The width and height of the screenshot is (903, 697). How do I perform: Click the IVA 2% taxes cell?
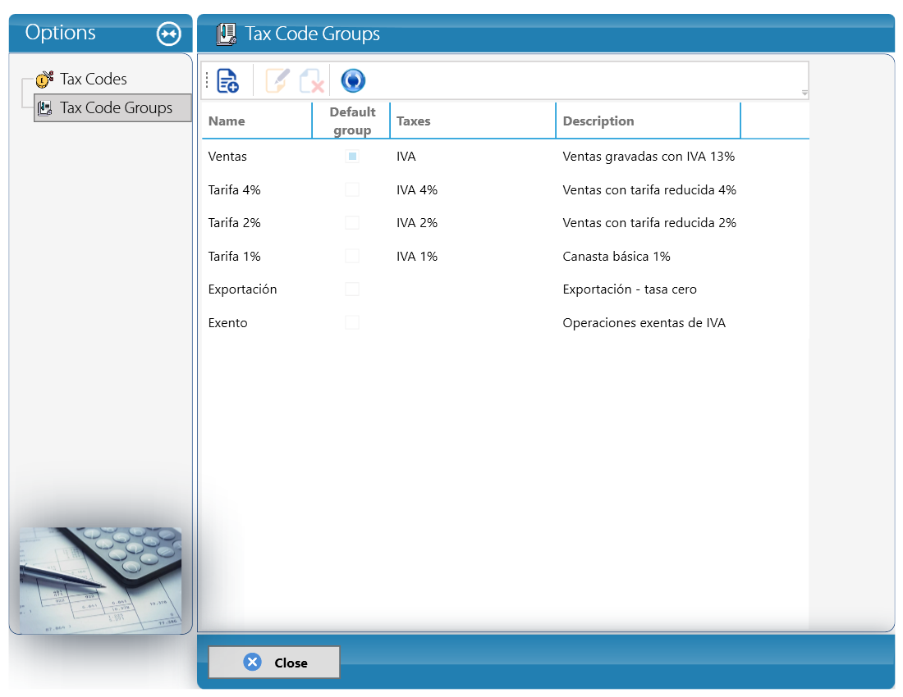coord(417,222)
